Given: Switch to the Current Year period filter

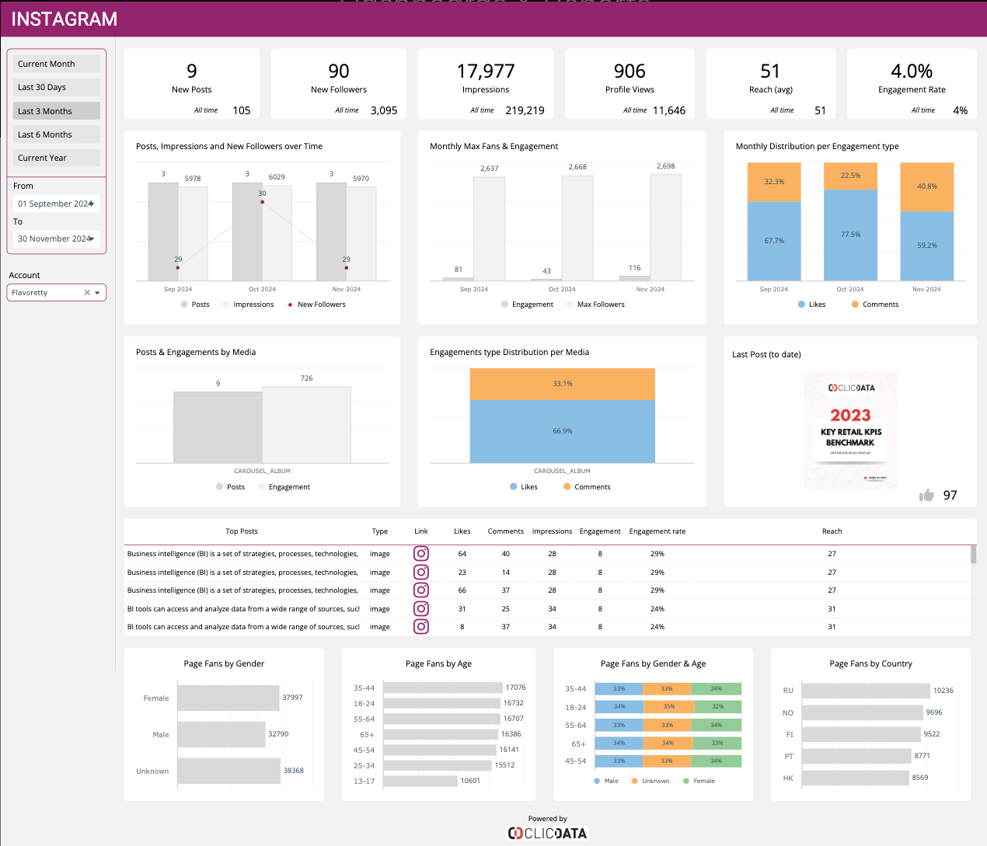Looking at the screenshot, I should tap(55, 158).
